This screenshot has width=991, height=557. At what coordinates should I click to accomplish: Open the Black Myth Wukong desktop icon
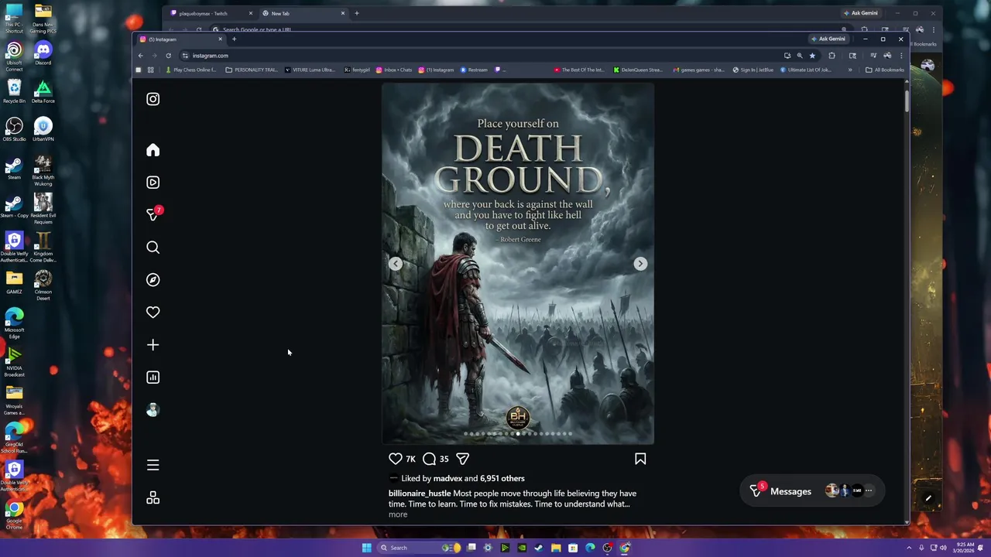pos(43,171)
